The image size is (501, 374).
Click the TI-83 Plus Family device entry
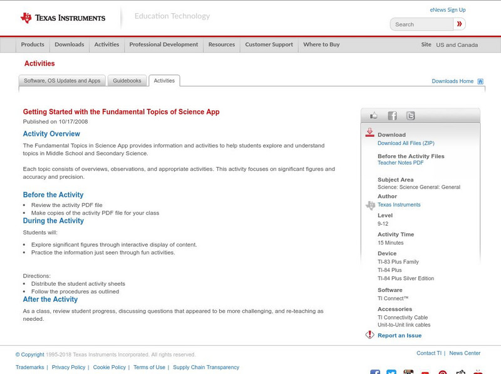398,262
